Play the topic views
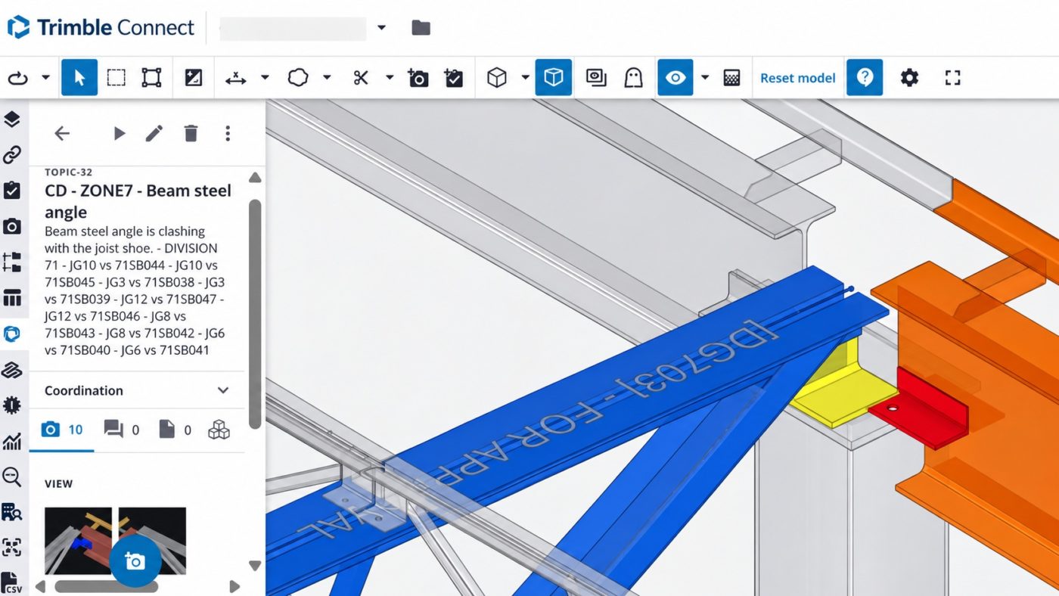1059x596 pixels. (119, 134)
